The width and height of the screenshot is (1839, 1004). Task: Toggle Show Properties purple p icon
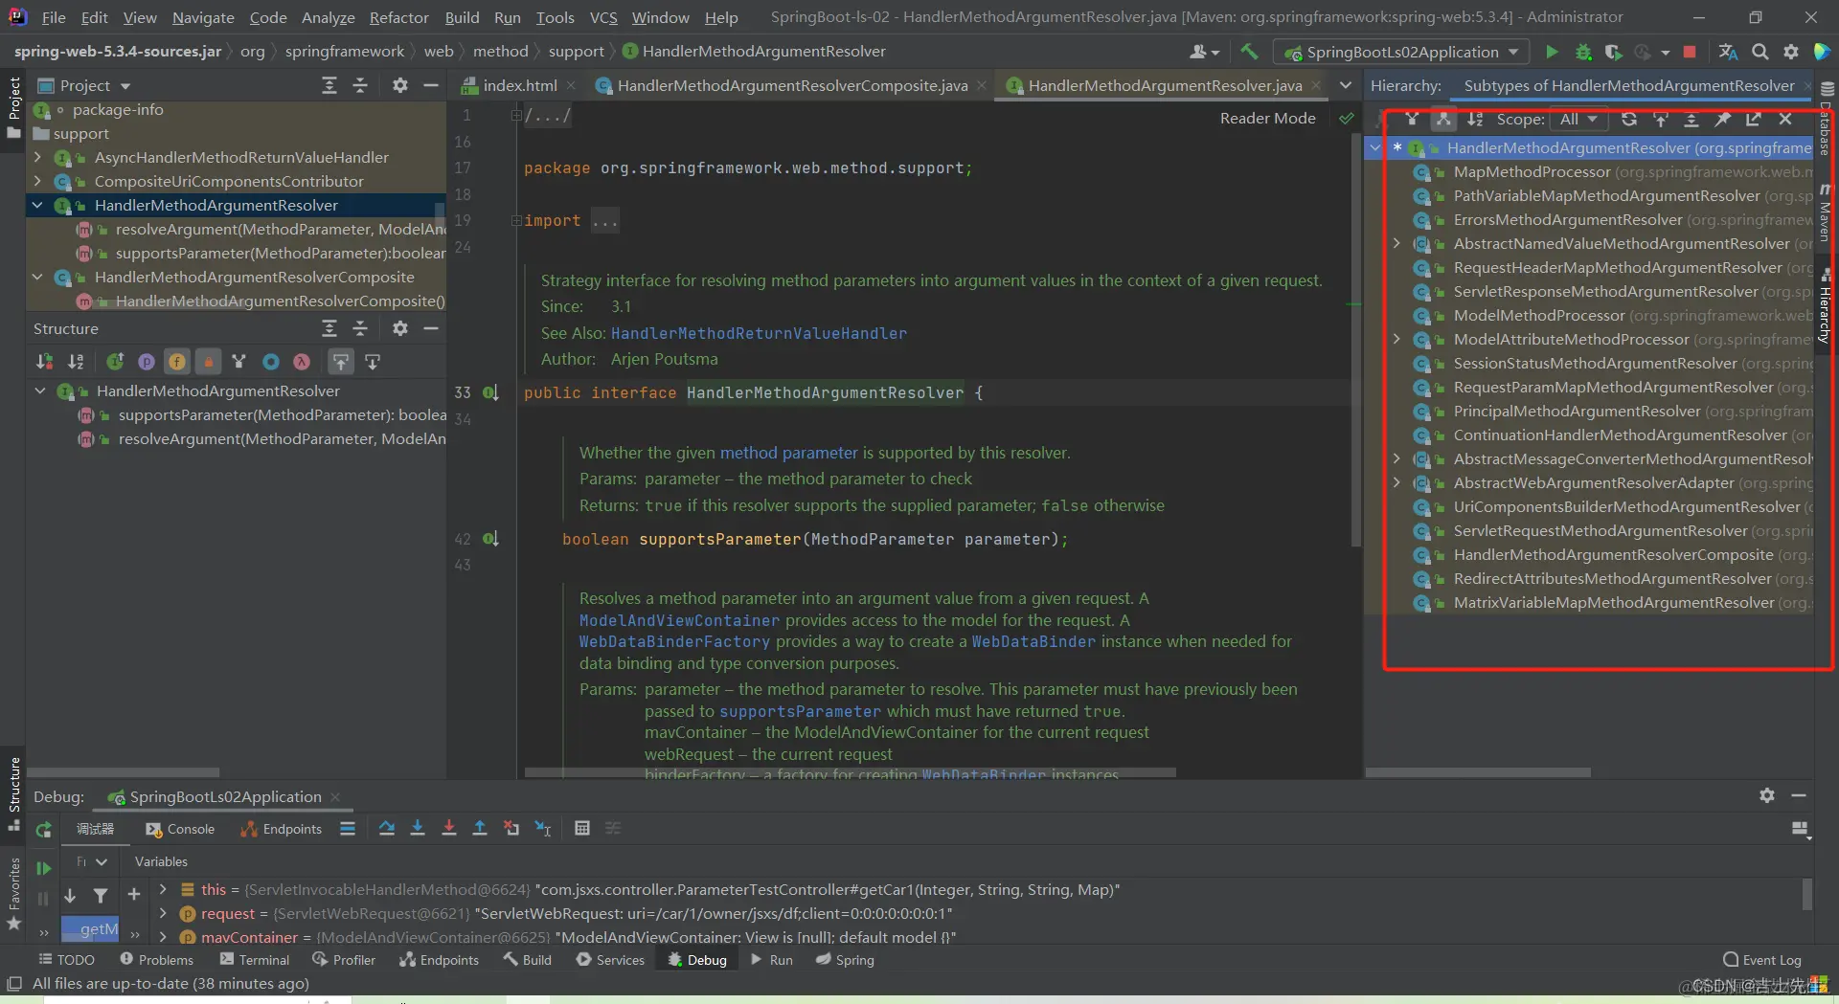(147, 362)
